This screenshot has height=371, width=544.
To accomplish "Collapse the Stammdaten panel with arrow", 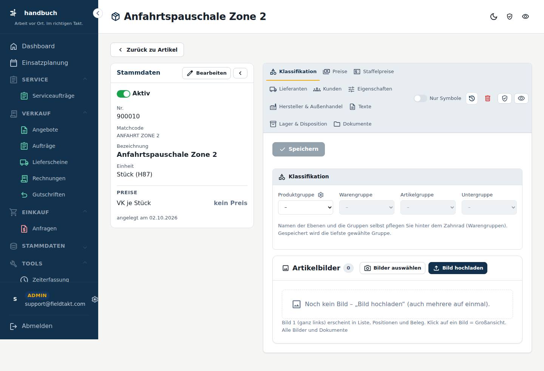I will (x=240, y=73).
